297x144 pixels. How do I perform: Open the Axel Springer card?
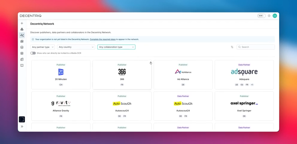pos(244,106)
